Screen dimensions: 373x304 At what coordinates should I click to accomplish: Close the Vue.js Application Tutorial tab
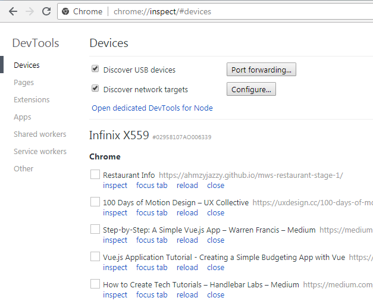pyautogui.click(x=215, y=267)
